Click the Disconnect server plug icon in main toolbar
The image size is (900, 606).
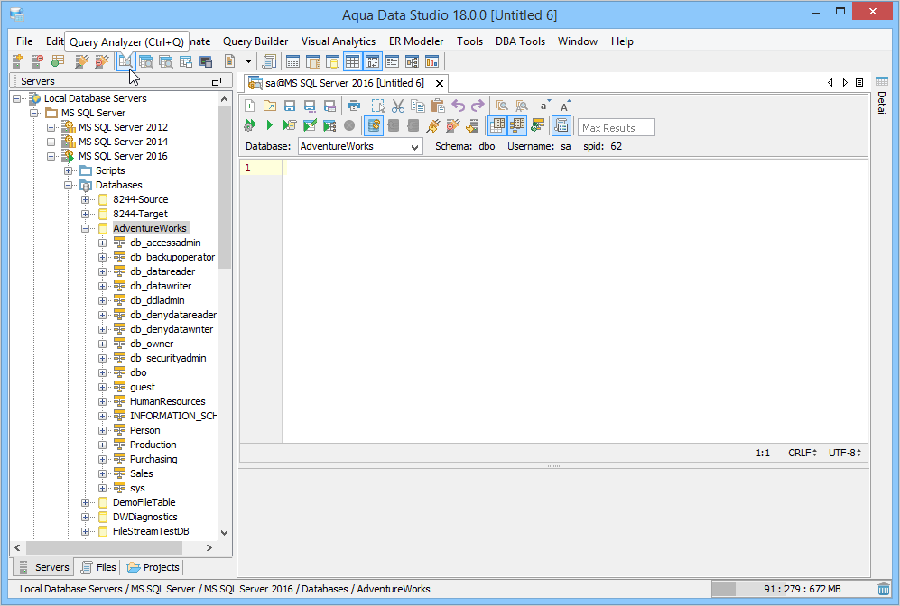click(x=102, y=61)
